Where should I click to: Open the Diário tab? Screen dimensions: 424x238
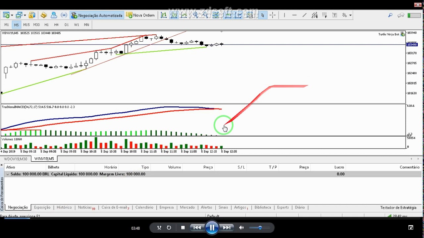click(x=300, y=207)
